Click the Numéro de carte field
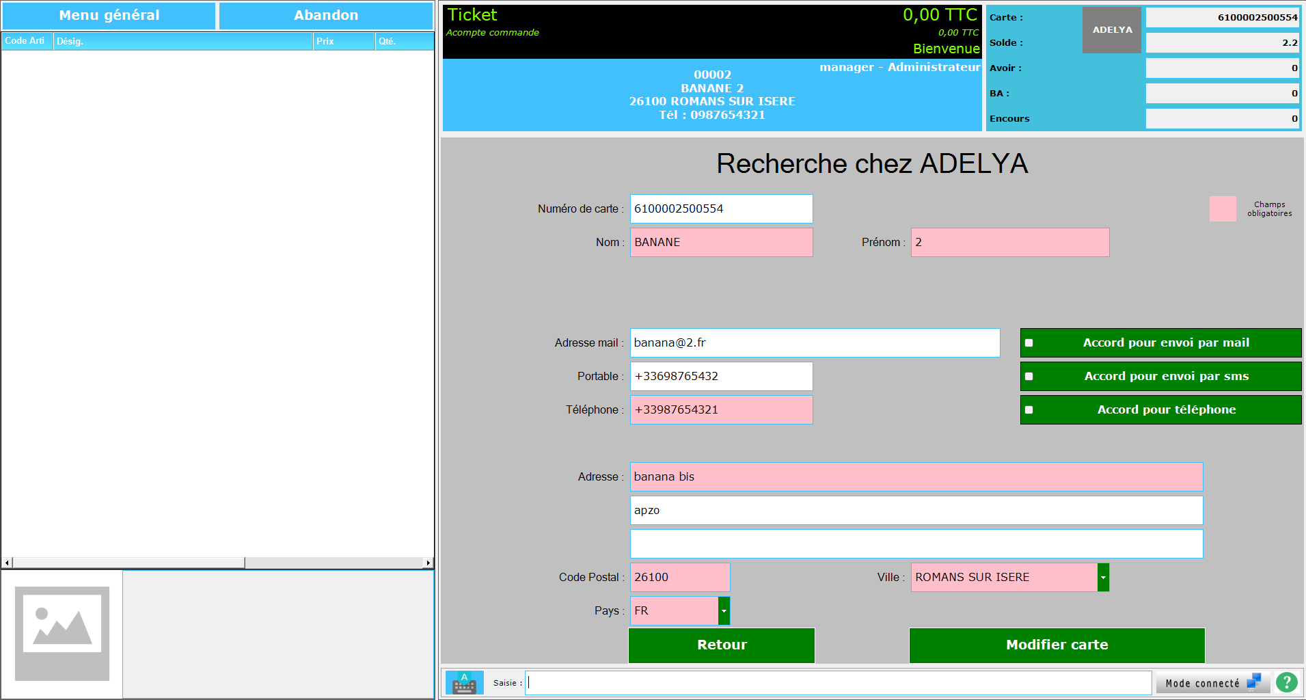This screenshot has height=700, width=1306. pyautogui.click(x=721, y=208)
